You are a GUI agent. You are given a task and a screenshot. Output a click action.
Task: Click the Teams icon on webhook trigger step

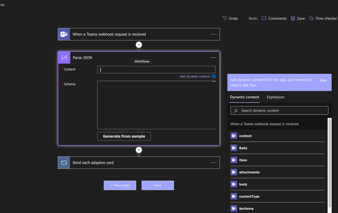tap(64, 34)
